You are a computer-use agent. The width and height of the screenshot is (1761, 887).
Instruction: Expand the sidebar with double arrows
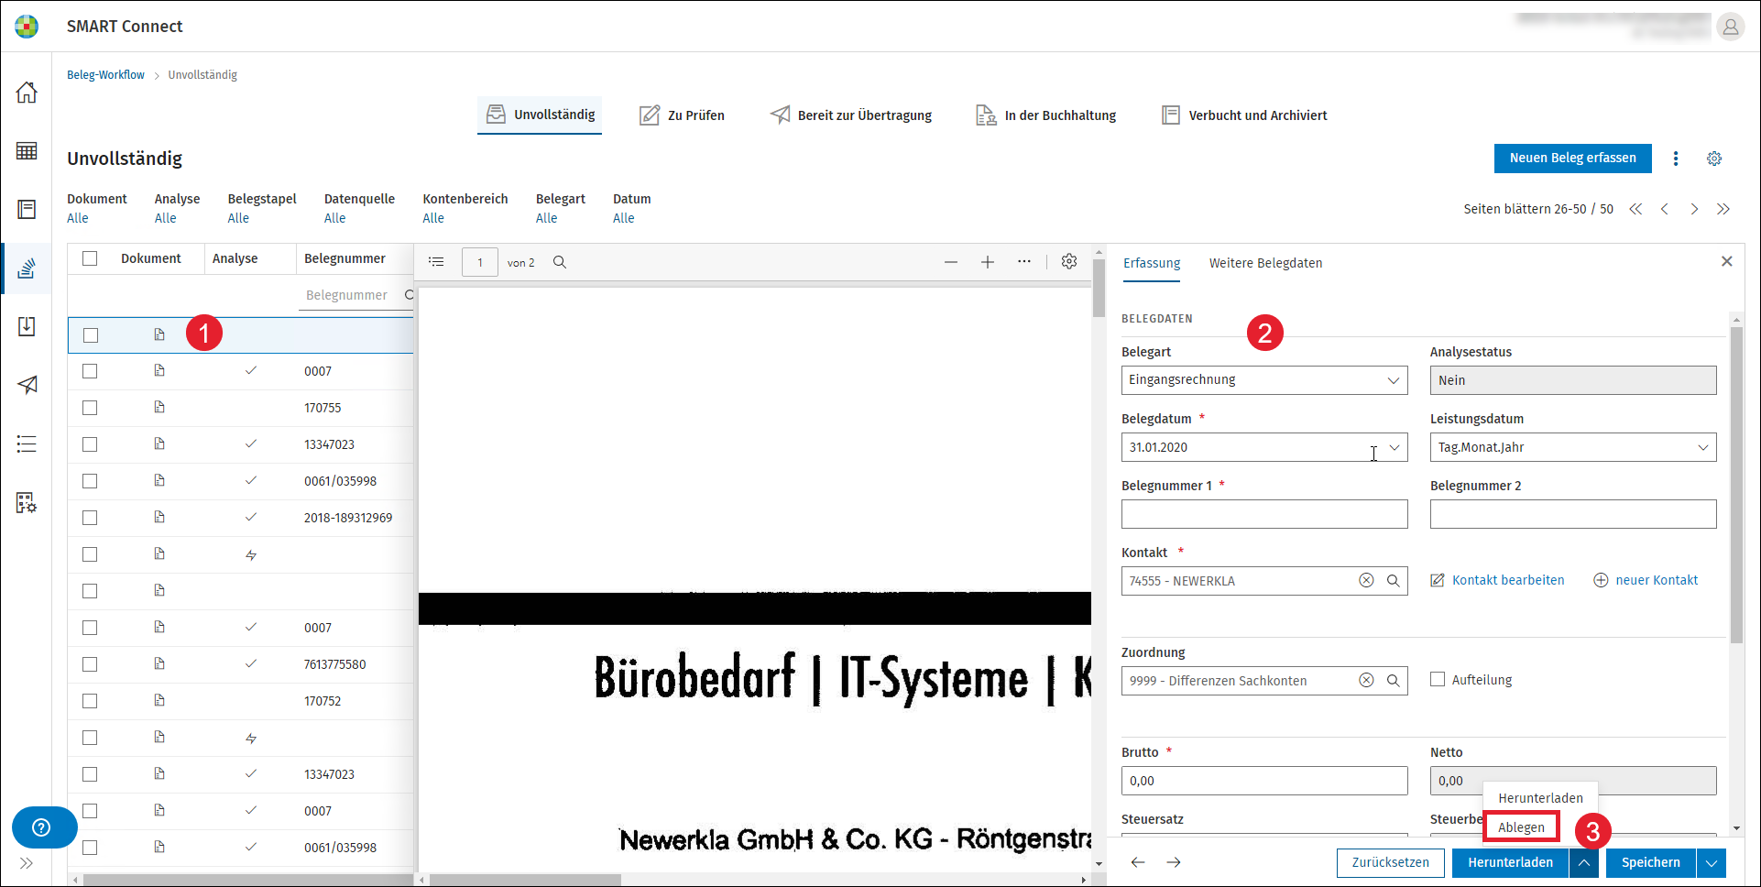[x=26, y=863]
